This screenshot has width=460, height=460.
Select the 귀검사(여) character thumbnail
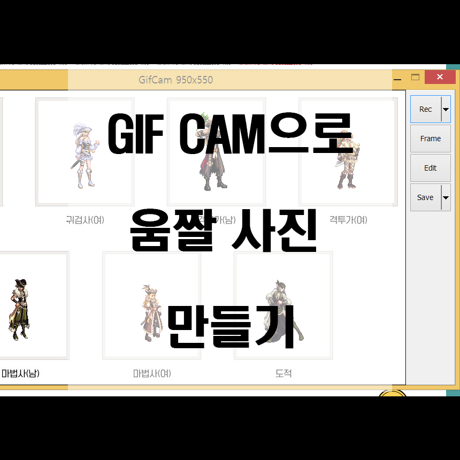pyautogui.click(x=85, y=152)
